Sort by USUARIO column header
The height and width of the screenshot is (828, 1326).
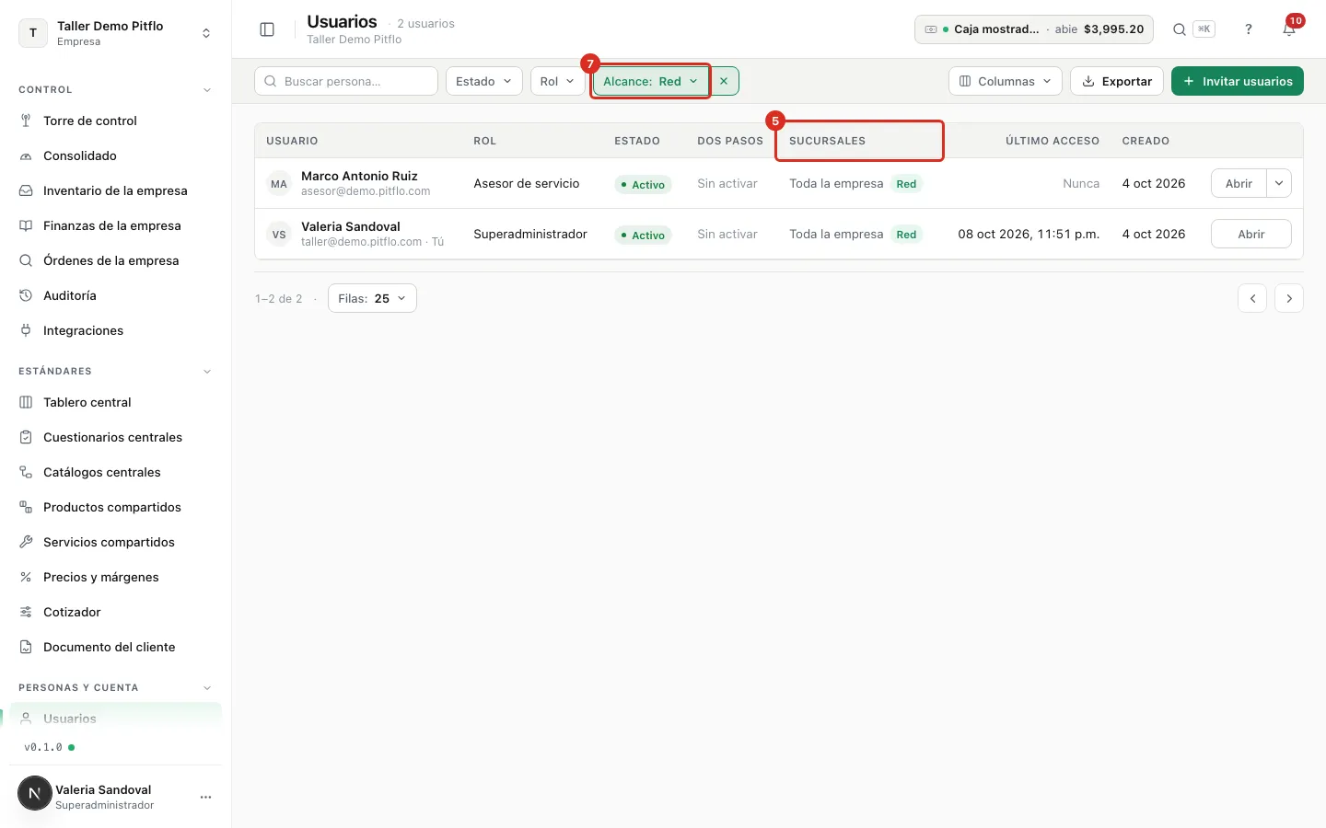(292, 141)
